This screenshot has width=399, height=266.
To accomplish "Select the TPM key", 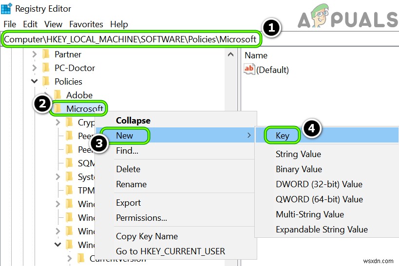I will click(86, 190).
